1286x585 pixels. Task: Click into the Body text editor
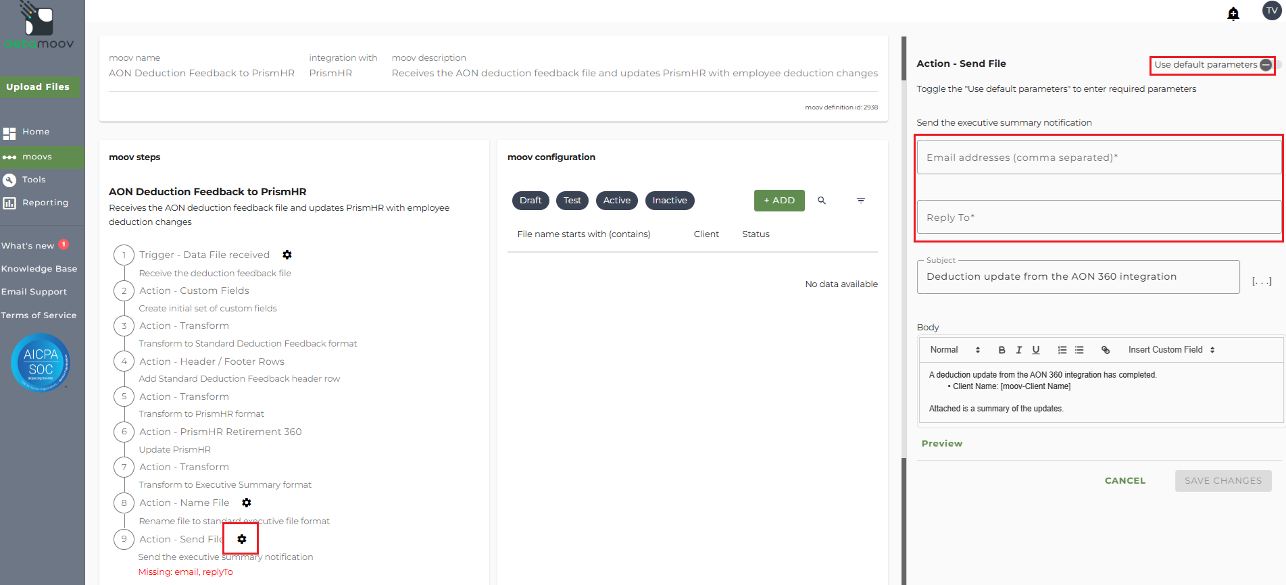[1102, 392]
